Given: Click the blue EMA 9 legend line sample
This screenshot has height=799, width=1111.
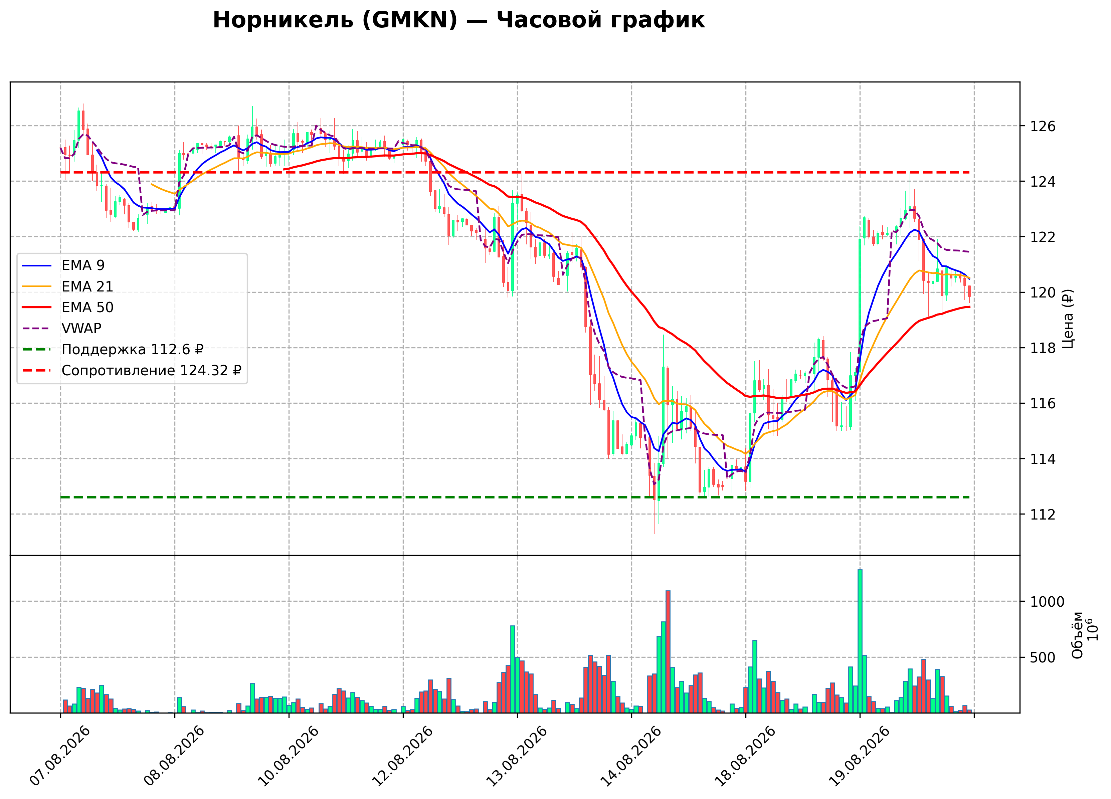Looking at the screenshot, I should tap(37, 265).
